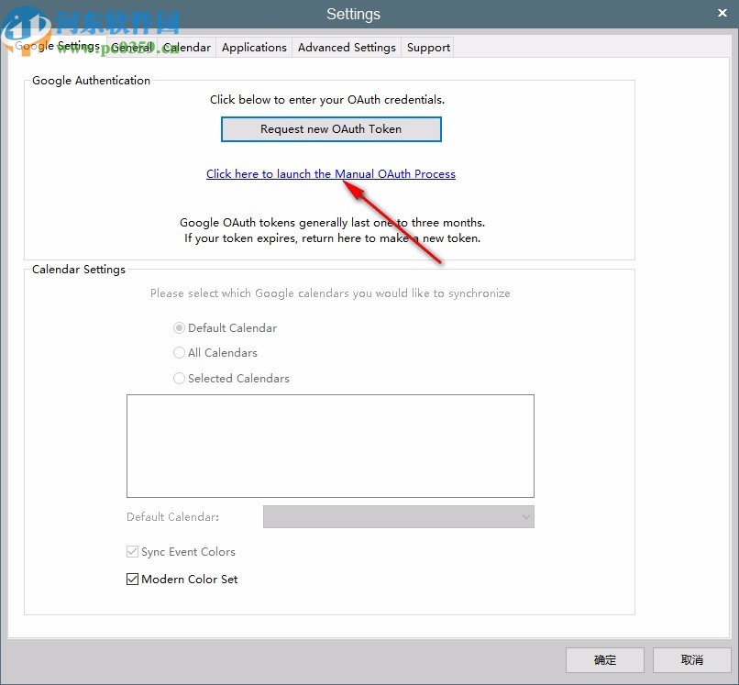Choose the All Calendars option
This screenshot has height=685, width=739.
[x=180, y=352]
